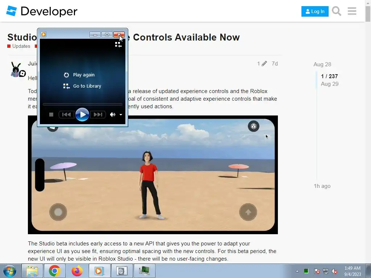The height and width of the screenshot is (278, 371).
Task: Click the page vertical scrollbar thumb
Action: [x=368, y=14]
